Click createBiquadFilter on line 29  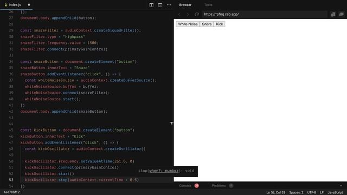point(114,30)
